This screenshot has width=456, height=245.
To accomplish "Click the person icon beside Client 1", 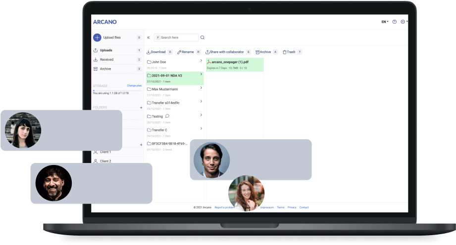I will click(96, 152).
